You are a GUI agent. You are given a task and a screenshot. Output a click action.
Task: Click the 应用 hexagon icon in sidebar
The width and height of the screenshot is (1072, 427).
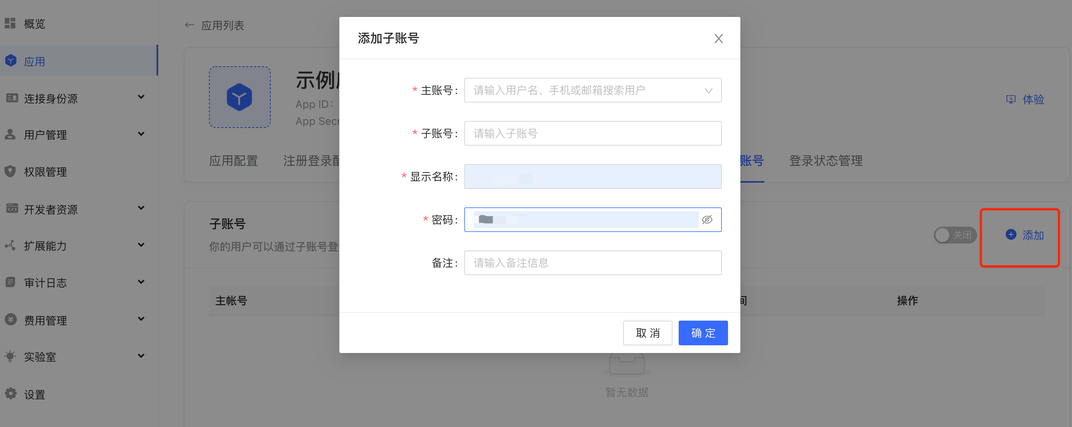(11, 61)
